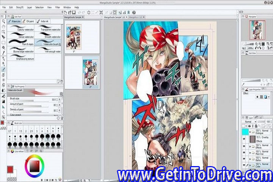The image size is (273, 182).
Task: Click the scale/transform icon in top toolbar
Action: coord(101,13)
